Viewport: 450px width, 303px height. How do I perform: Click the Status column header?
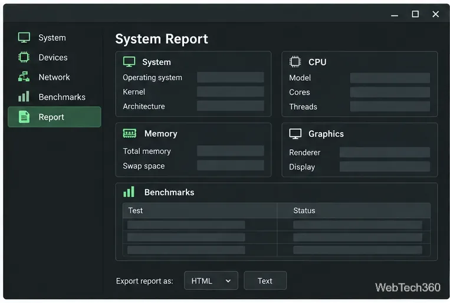354,210
